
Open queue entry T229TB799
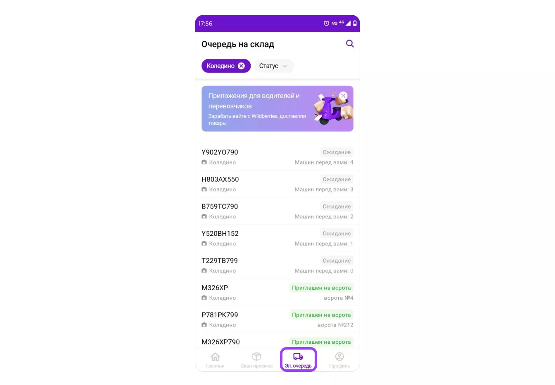point(277,265)
